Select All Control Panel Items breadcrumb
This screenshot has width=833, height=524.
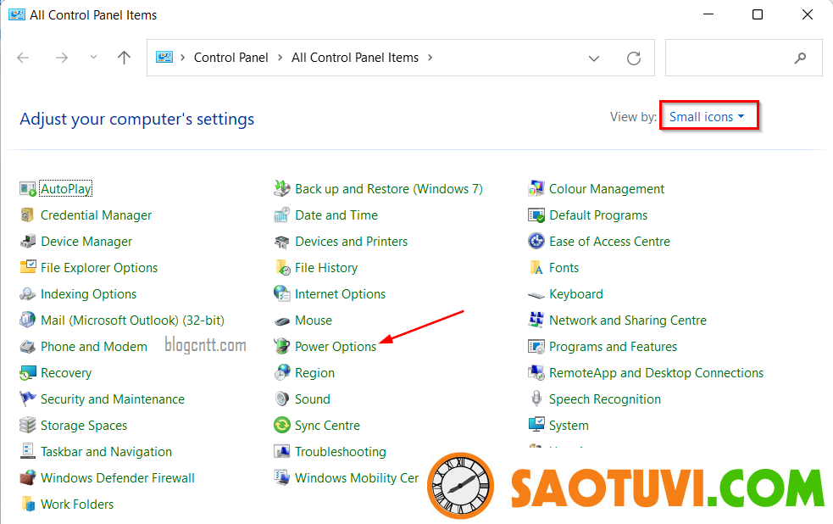(355, 58)
